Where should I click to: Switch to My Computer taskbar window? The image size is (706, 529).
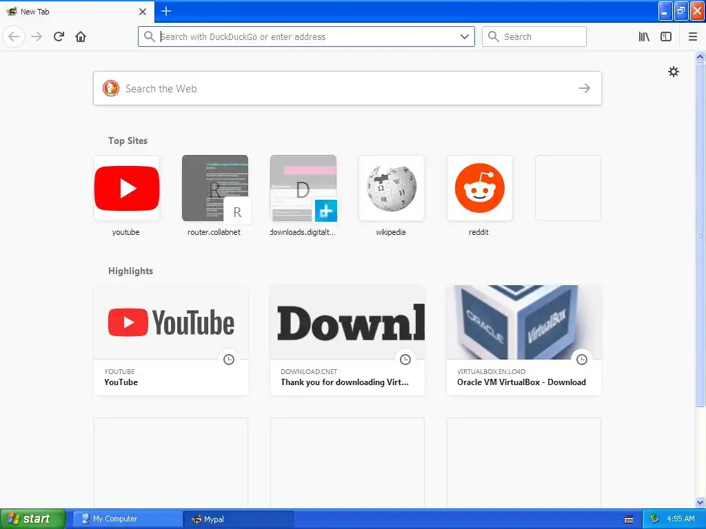128,519
